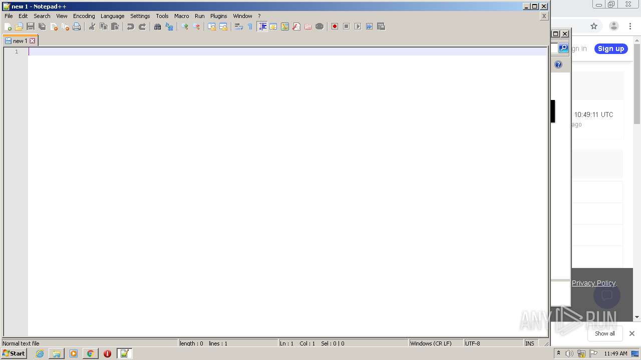This screenshot has width=641, height=360.
Task: Click the Paste toolbar icon
Action: click(x=115, y=26)
